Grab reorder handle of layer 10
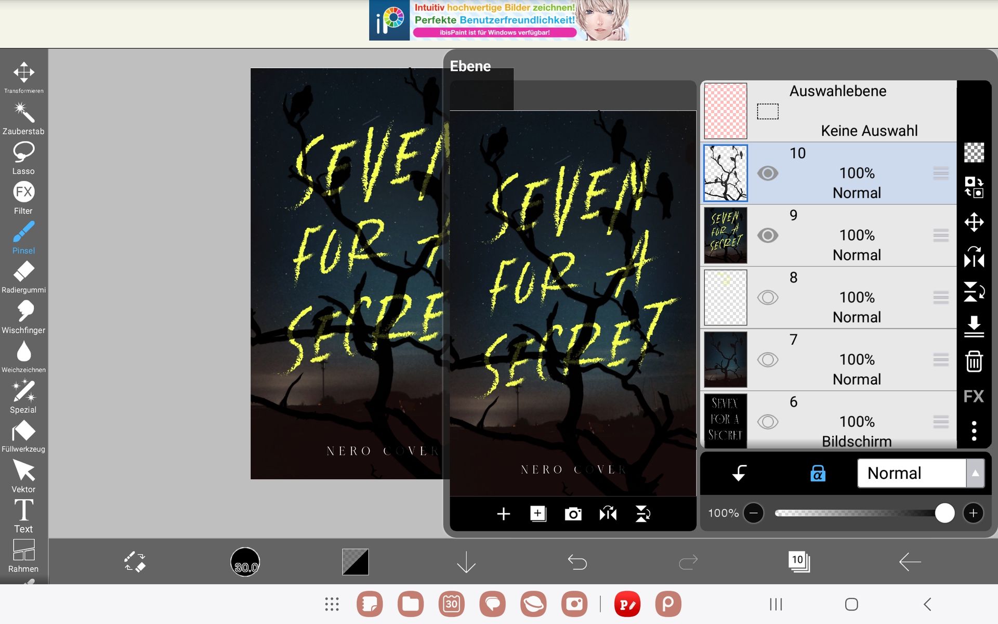Image resolution: width=998 pixels, height=624 pixels. coord(941,173)
